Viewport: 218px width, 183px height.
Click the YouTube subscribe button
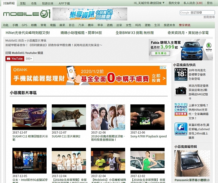(15, 59)
